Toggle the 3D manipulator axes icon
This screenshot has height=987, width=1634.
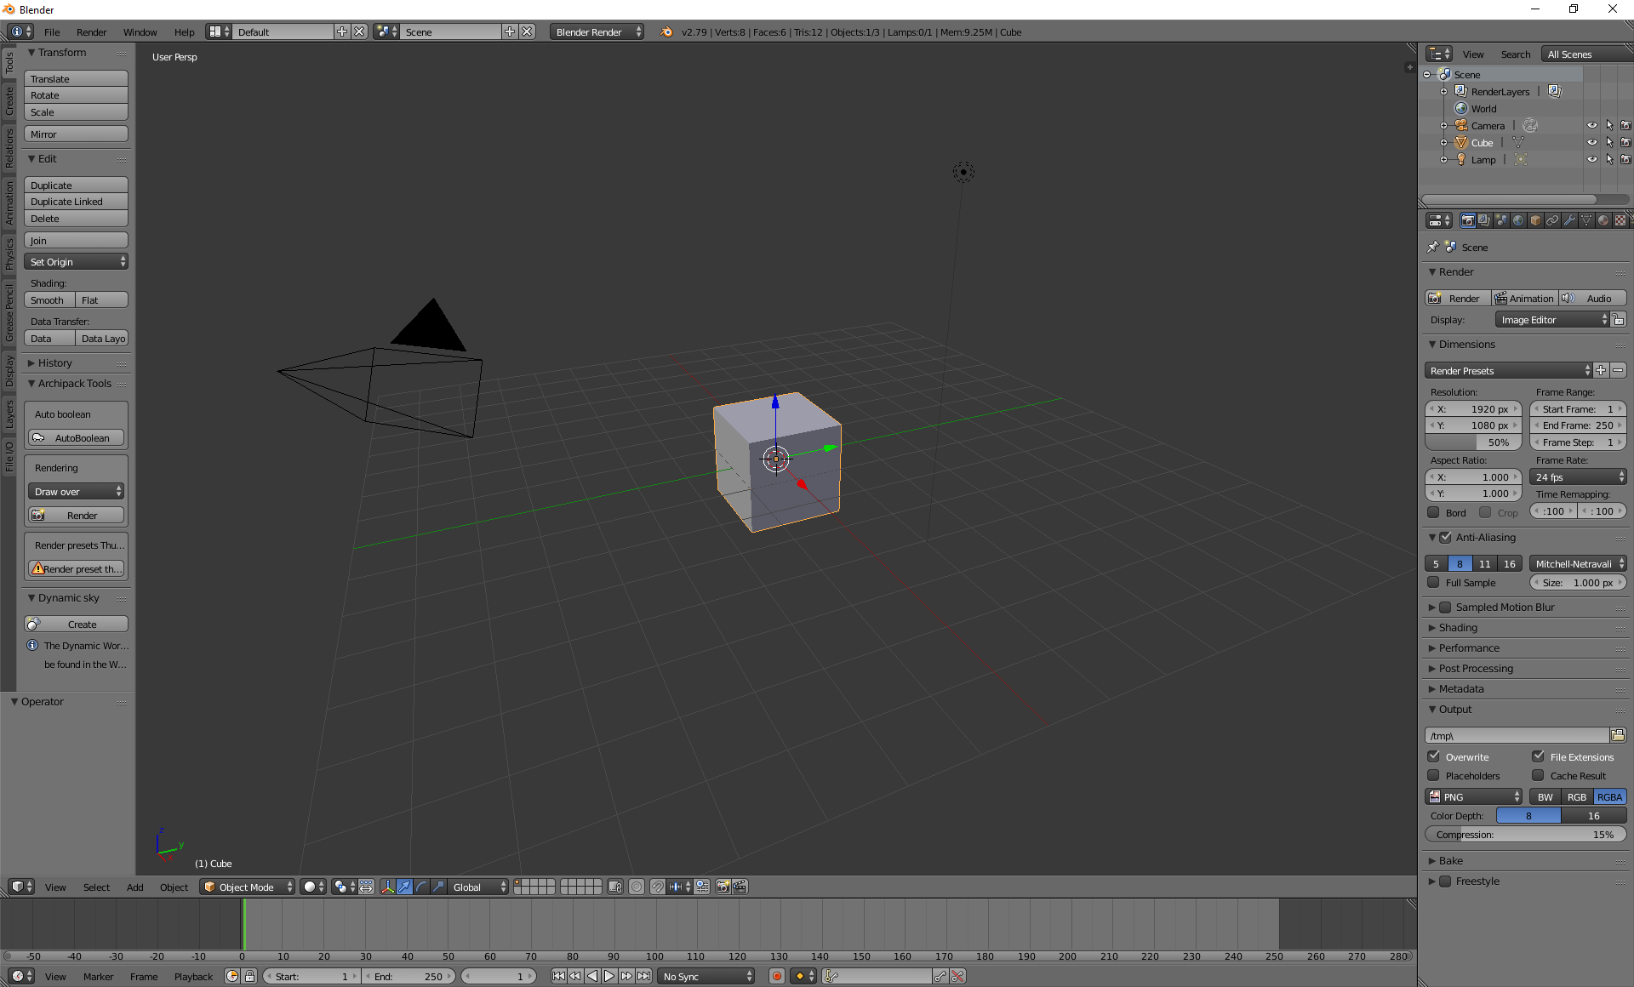(x=387, y=887)
